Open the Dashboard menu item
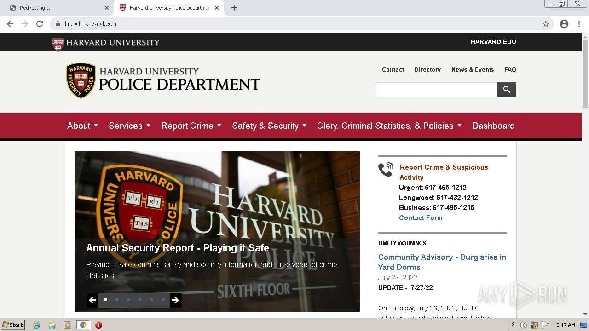The height and width of the screenshot is (331, 589). click(493, 126)
